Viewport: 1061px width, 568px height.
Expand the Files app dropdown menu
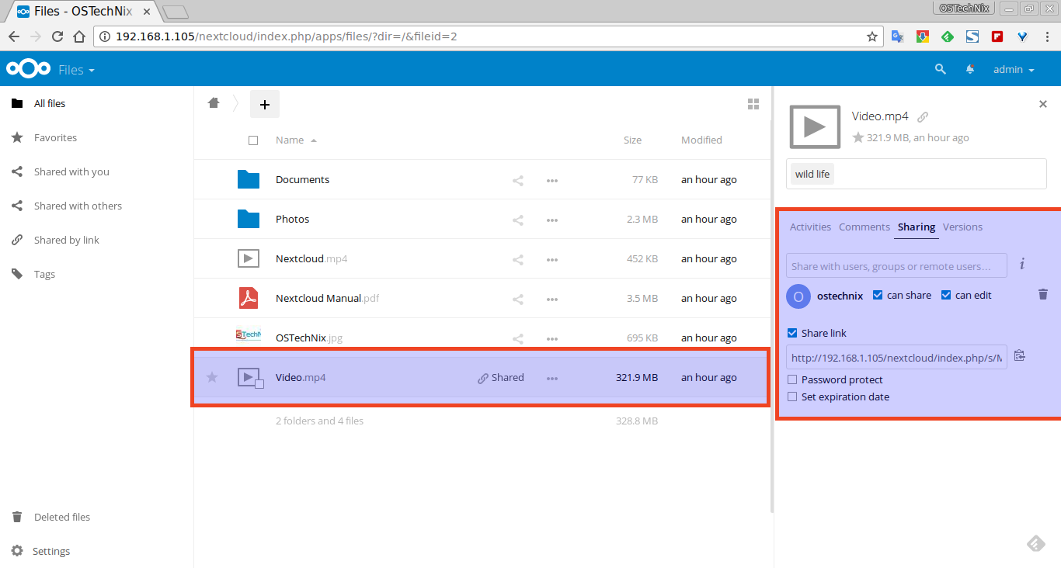coord(76,70)
